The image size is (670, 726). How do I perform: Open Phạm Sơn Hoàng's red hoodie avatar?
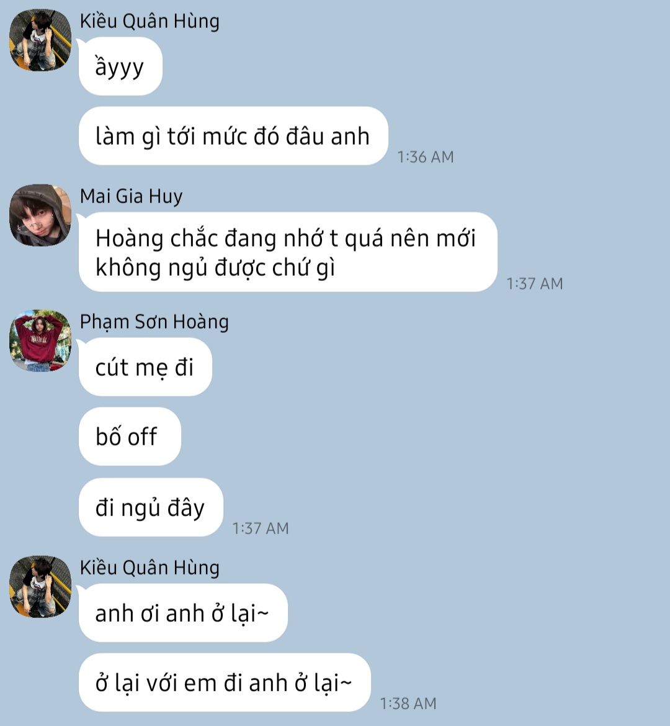tap(40, 340)
